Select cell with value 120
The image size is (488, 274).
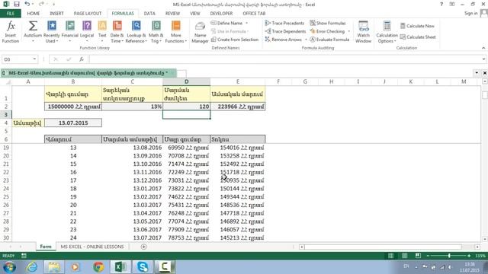pyautogui.click(x=186, y=107)
